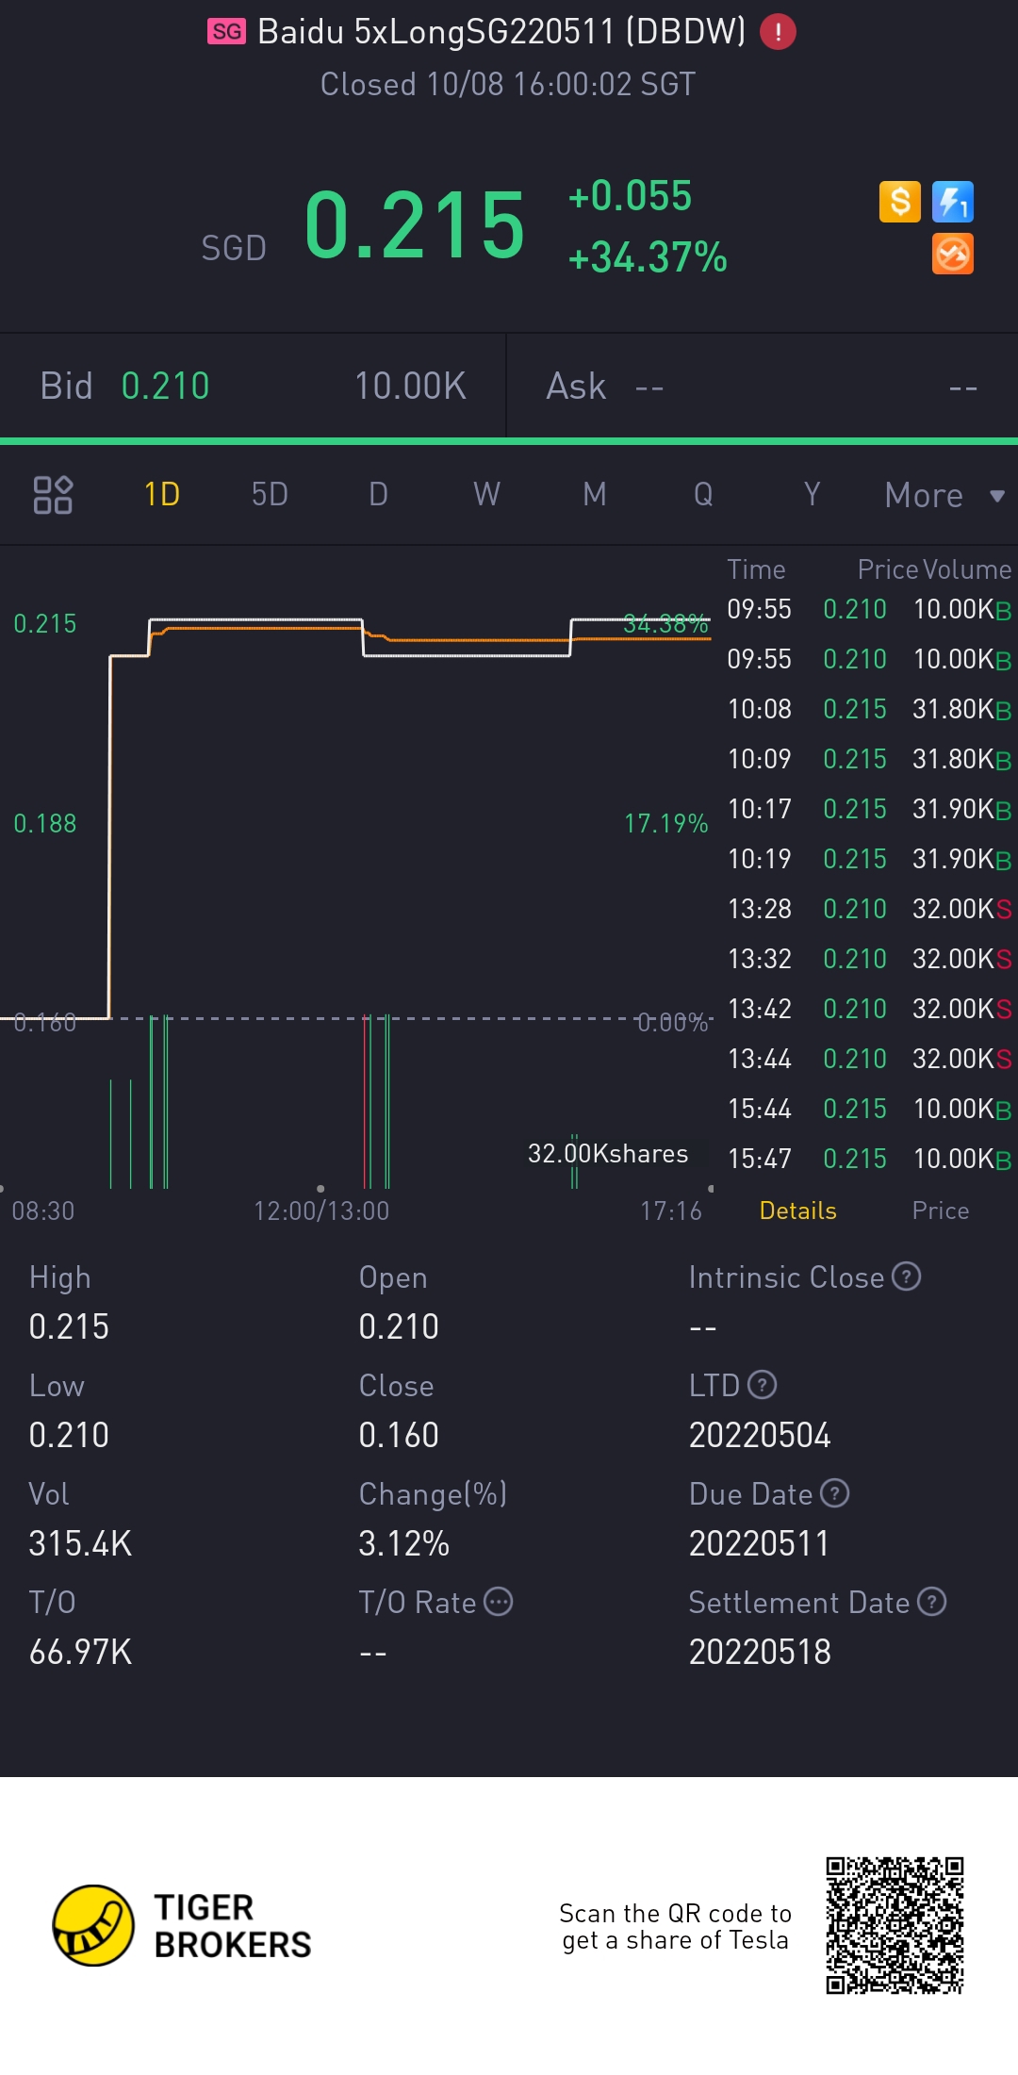Select the 15:47 trade row
The image size is (1018, 2075).
pyautogui.click(x=869, y=1159)
